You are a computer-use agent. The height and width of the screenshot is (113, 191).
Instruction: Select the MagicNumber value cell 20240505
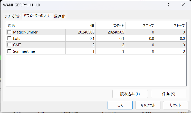click(x=81, y=32)
